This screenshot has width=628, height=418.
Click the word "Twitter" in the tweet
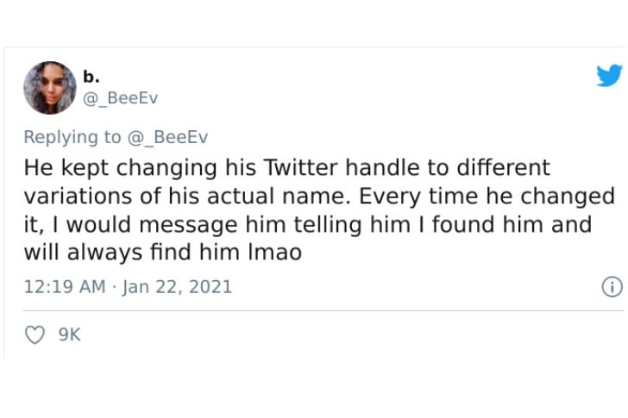tap(300, 167)
